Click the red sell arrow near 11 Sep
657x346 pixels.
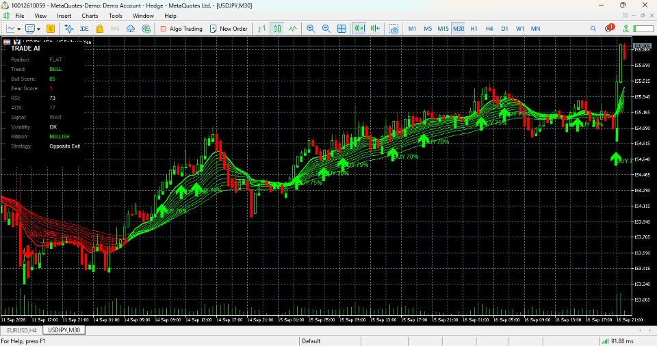click(x=27, y=252)
